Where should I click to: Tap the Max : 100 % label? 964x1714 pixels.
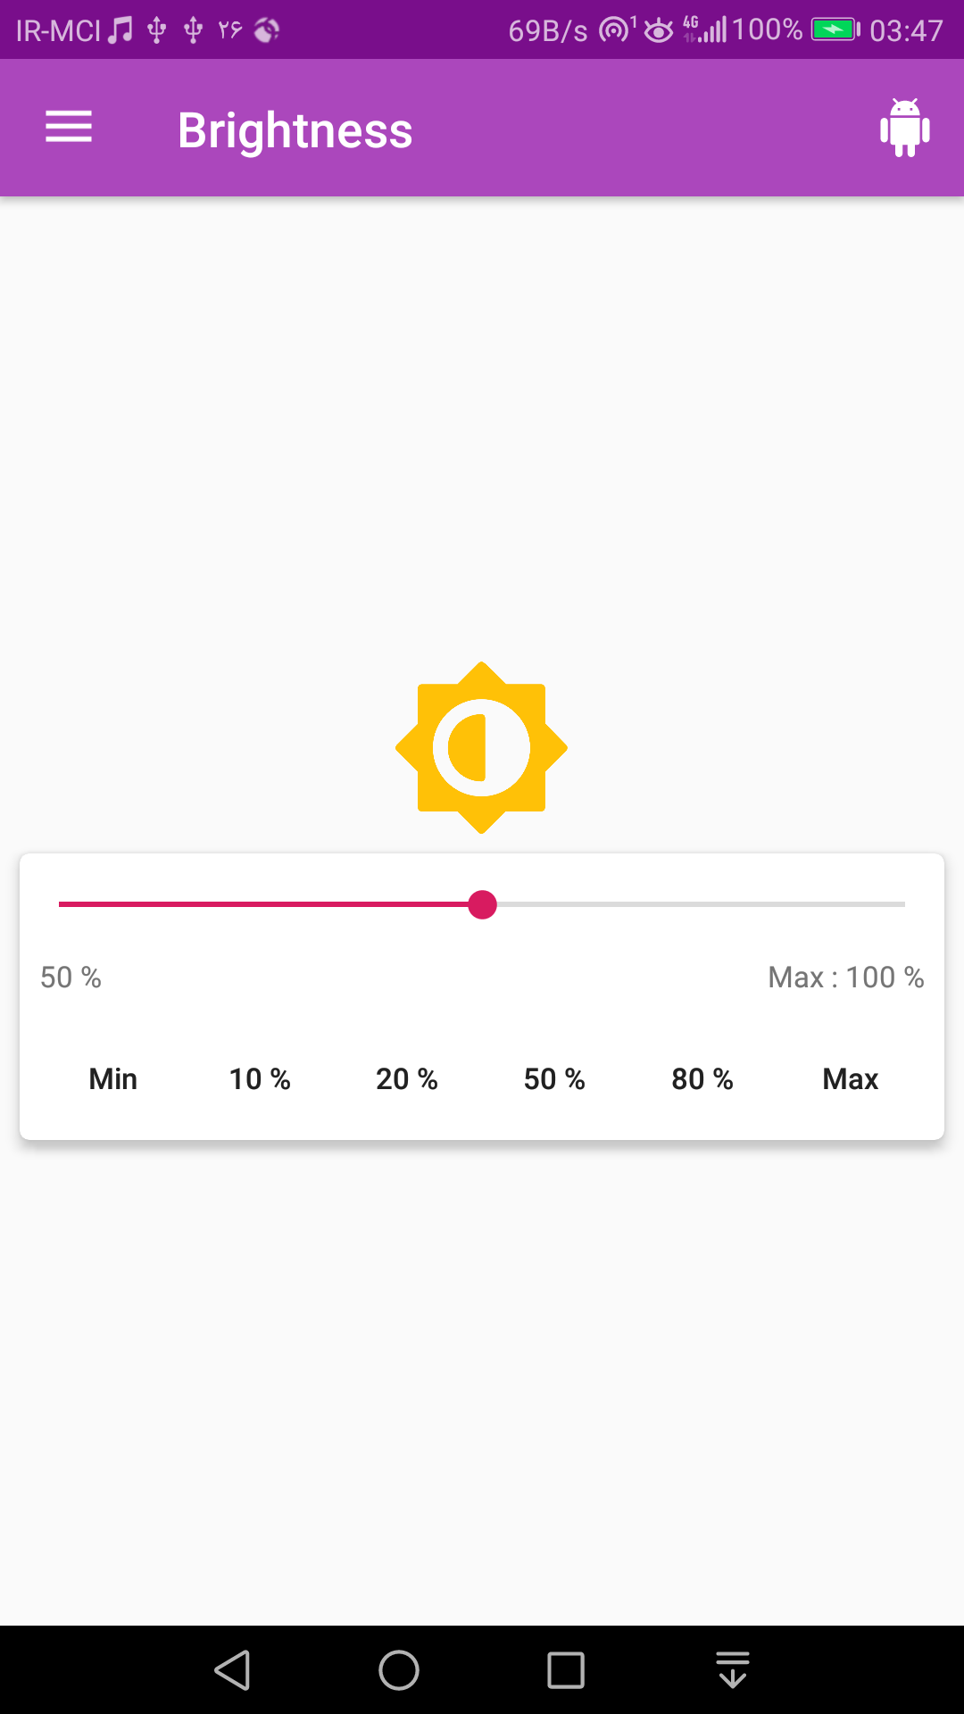846,978
